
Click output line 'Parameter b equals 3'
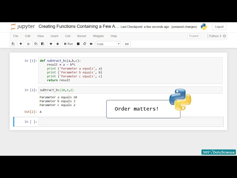point(57,101)
